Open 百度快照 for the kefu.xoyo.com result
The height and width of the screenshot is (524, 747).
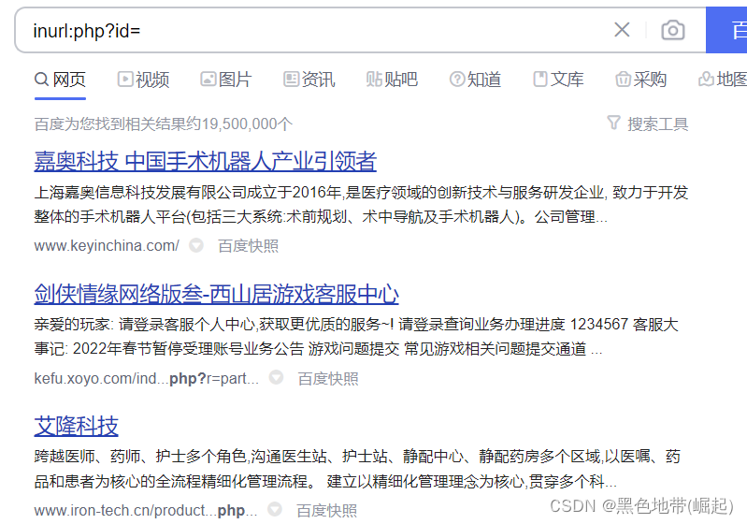(x=328, y=379)
